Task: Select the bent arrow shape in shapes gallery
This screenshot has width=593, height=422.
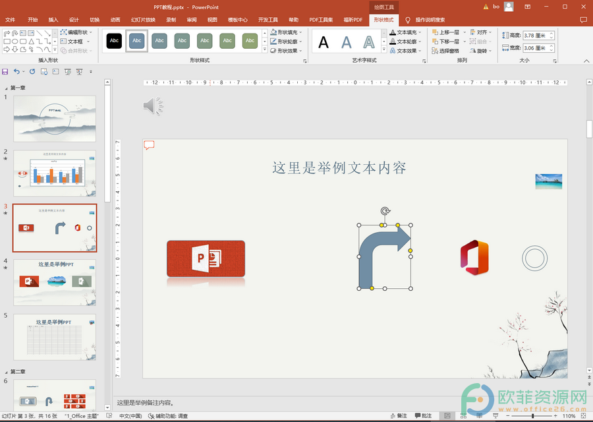Action: (x=7, y=34)
